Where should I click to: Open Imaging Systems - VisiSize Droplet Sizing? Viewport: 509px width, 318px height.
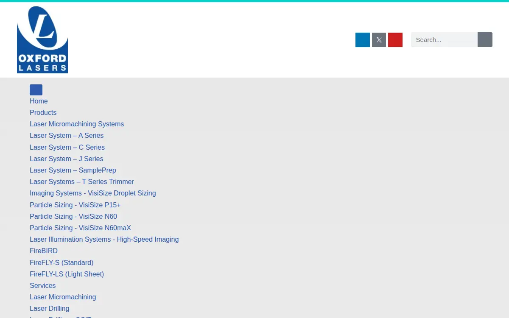pyautogui.click(x=93, y=193)
